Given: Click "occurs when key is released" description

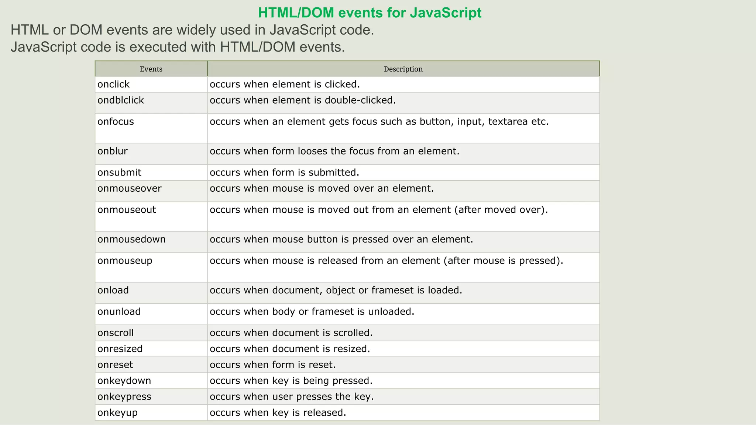Looking at the screenshot, I should tap(278, 412).
